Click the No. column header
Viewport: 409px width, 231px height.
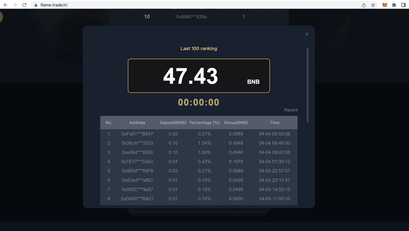tap(109, 123)
